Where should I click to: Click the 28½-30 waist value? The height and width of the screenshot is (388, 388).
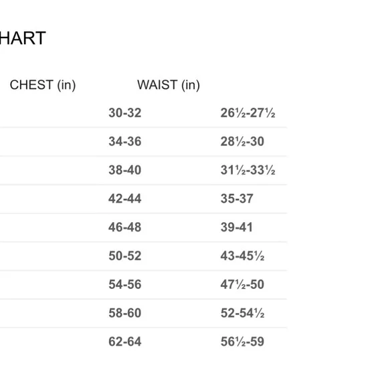coord(242,142)
